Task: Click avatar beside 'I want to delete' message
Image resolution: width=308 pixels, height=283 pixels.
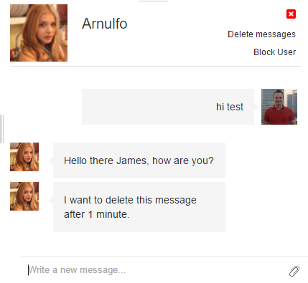Action: [24, 196]
